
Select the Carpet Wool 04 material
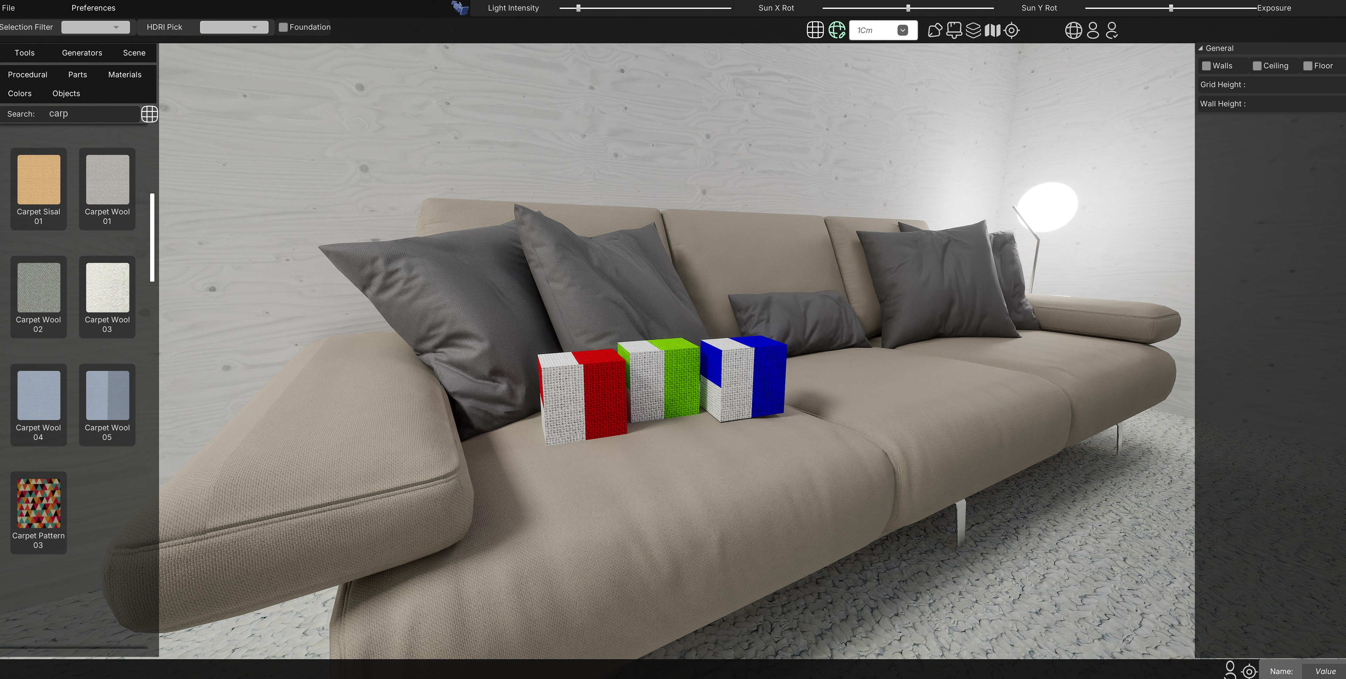39,405
